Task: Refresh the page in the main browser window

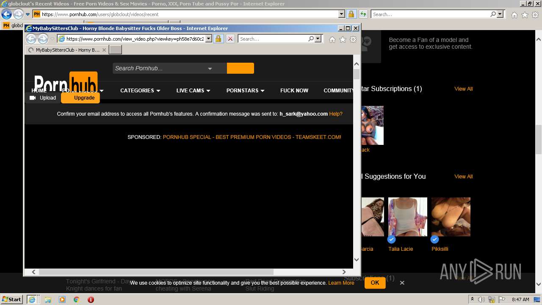Action: 363,14
